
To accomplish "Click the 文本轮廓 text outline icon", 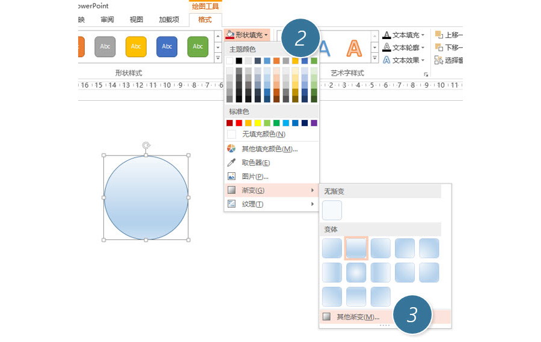I will (387, 47).
